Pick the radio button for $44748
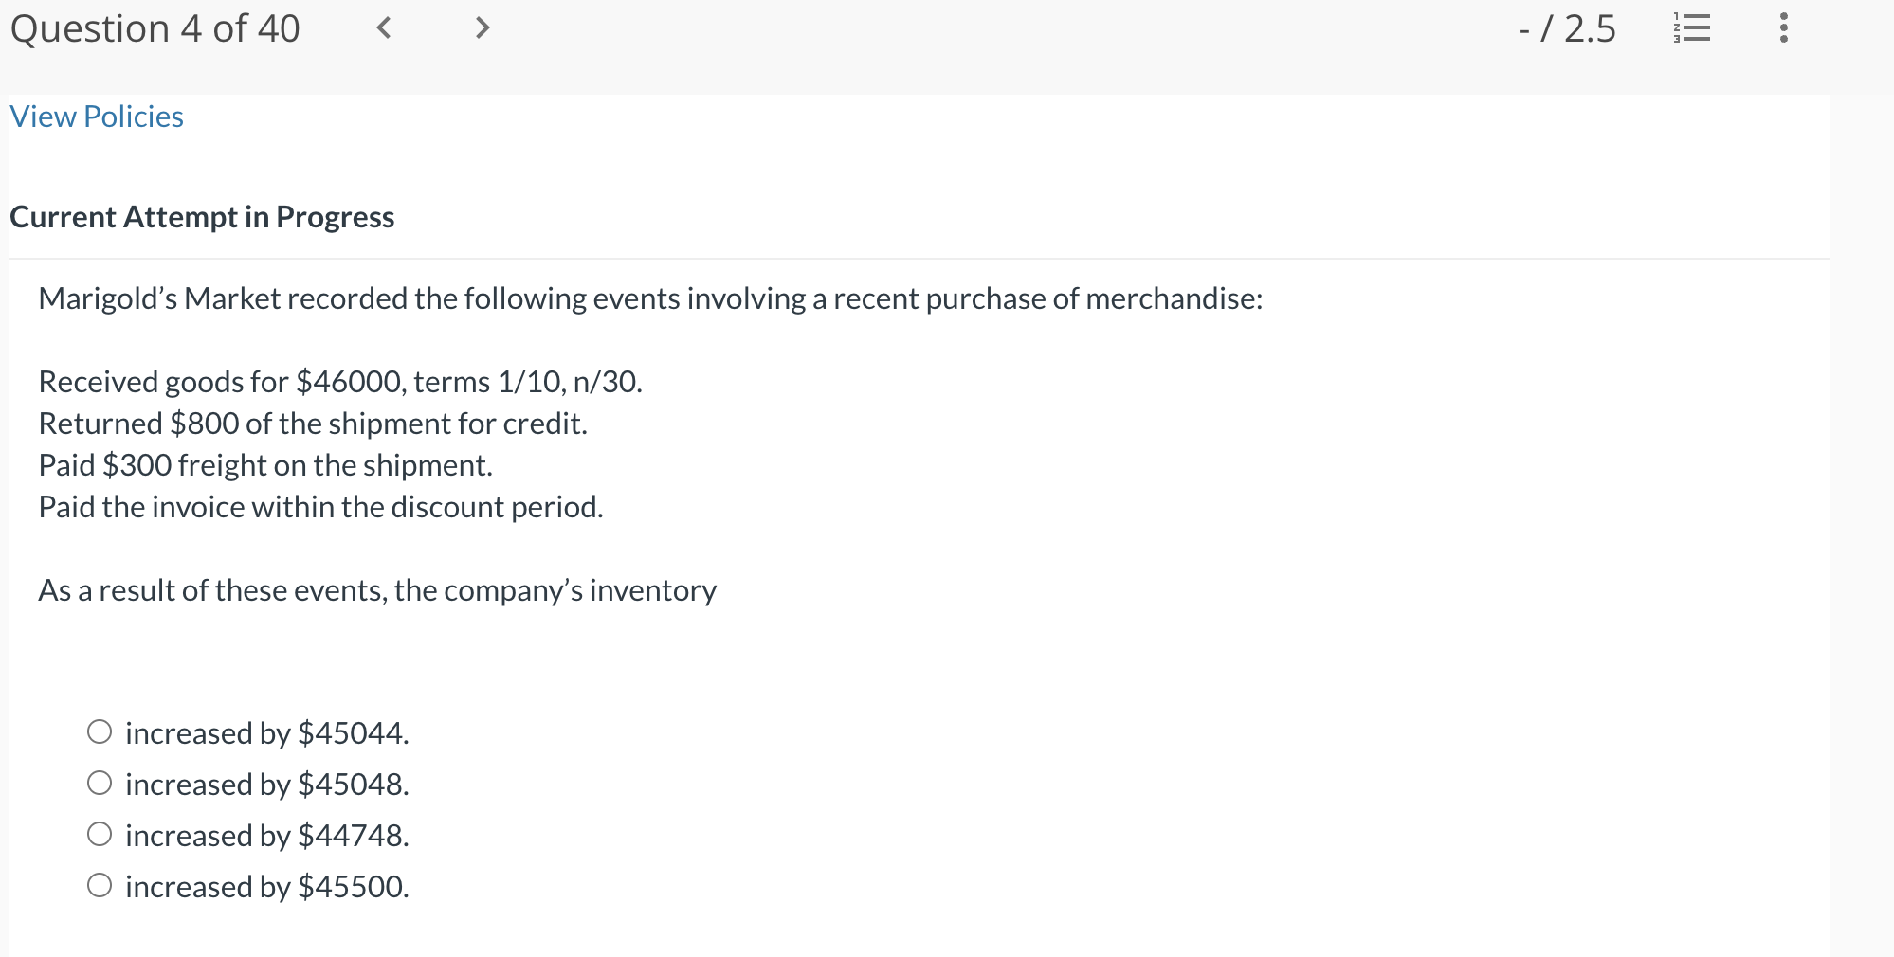This screenshot has width=1894, height=957. 100,834
